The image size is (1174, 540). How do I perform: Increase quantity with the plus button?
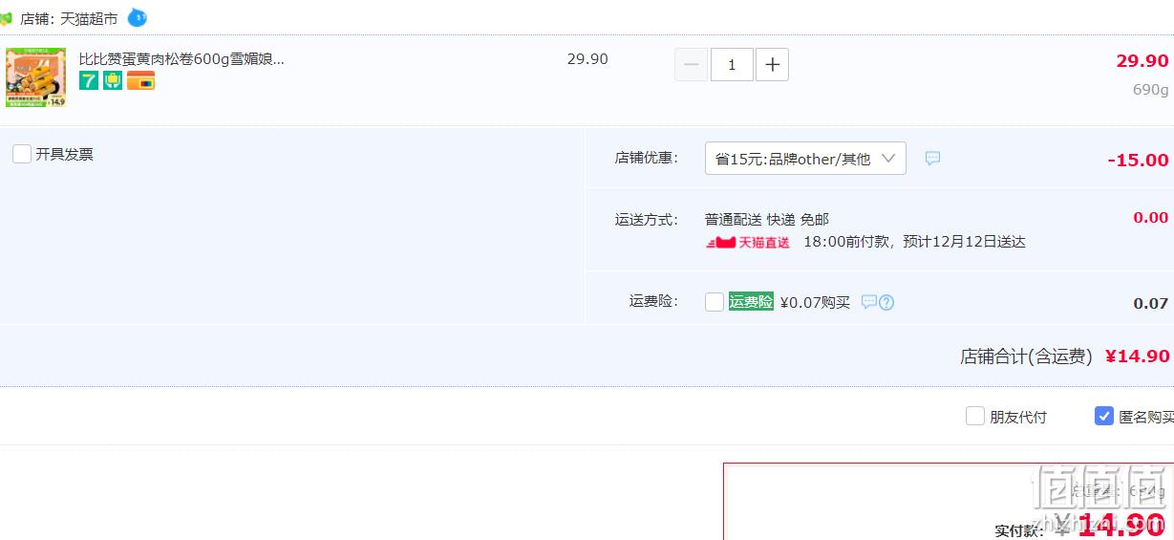click(772, 65)
